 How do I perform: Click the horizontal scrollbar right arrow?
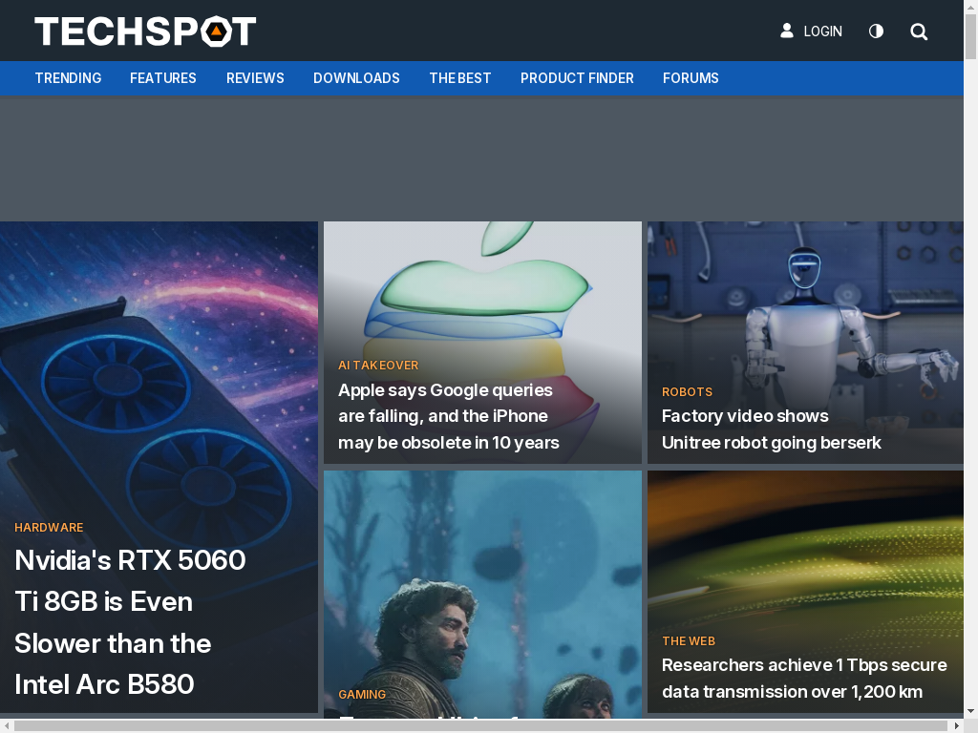(957, 726)
